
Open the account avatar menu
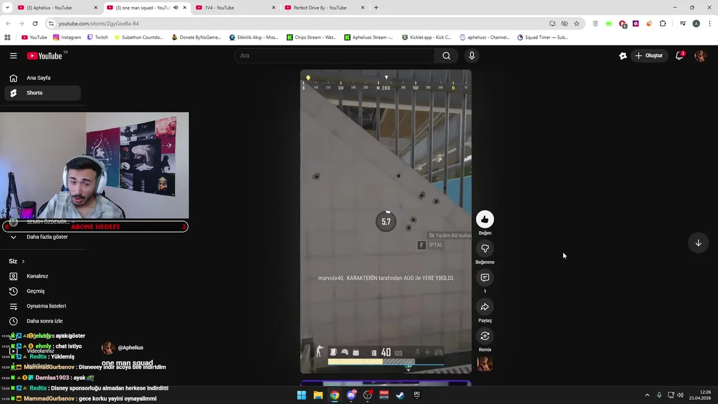[700, 56]
